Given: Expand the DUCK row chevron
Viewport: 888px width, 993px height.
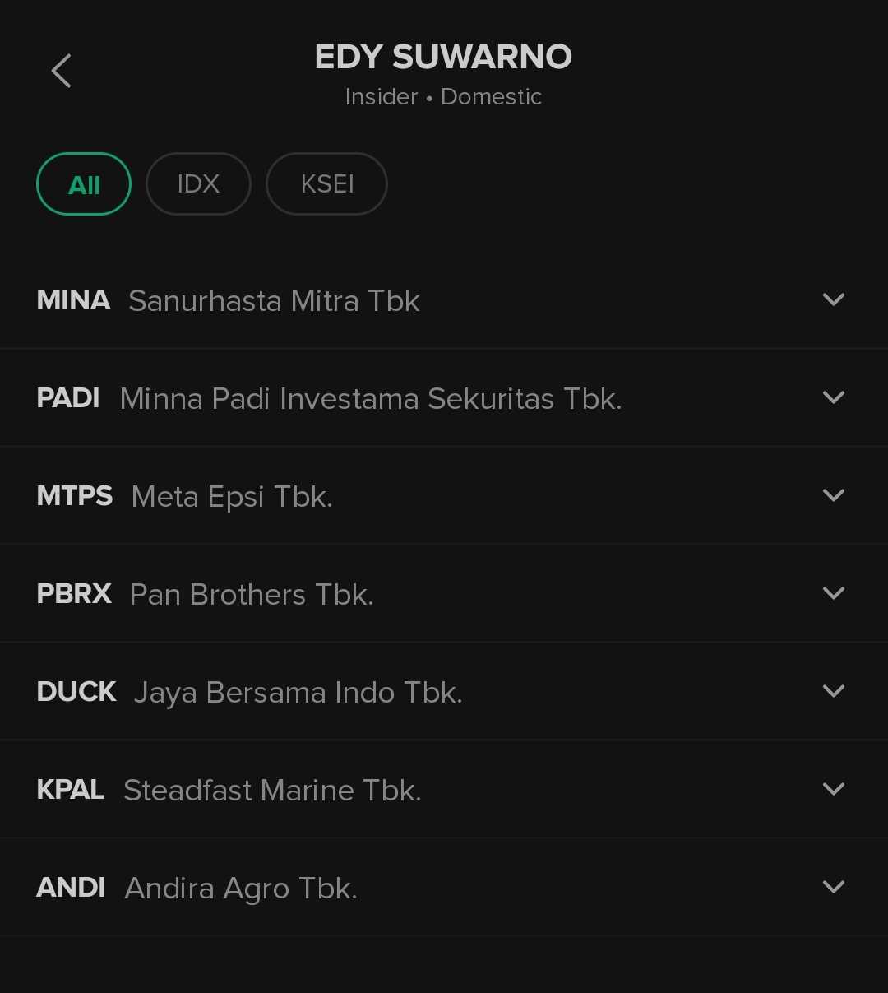Looking at the screenshot, I should [833, 692].
